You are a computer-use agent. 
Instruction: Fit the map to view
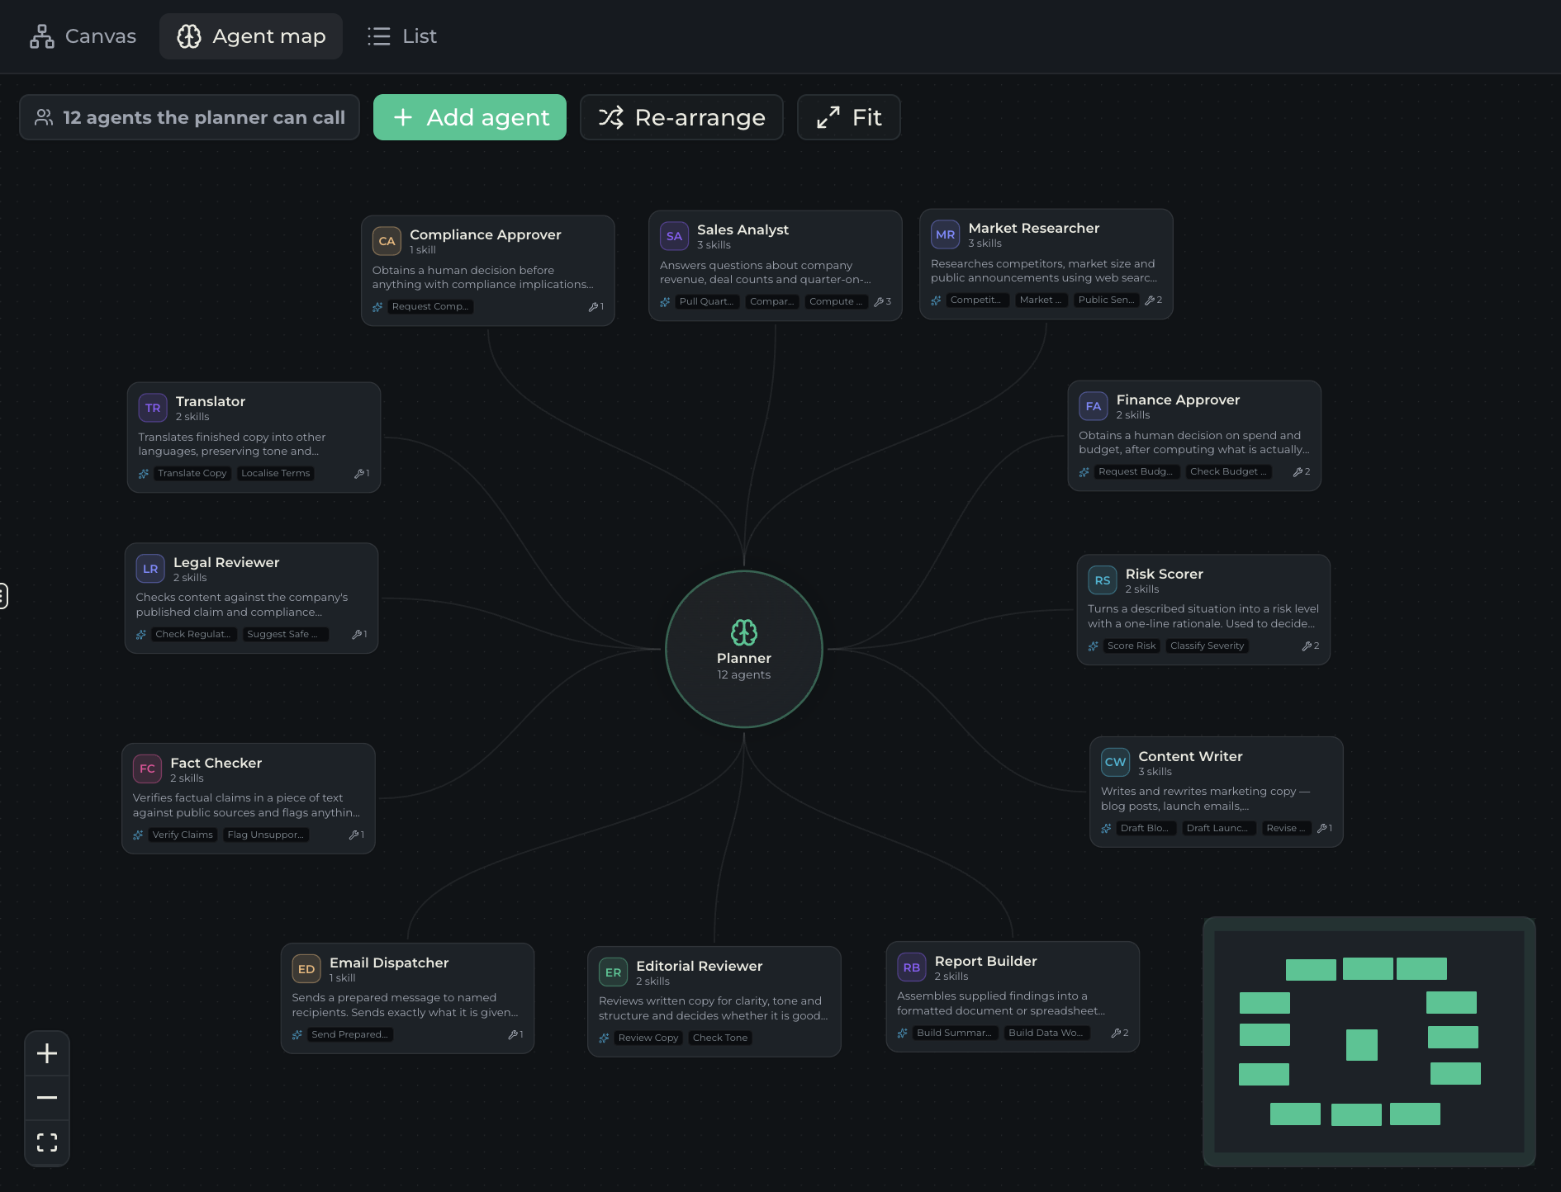coord(848,117)
